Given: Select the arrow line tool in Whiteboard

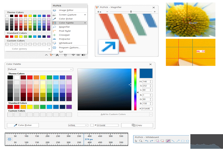Looking at the screenshot, I should tap(178, 141).
